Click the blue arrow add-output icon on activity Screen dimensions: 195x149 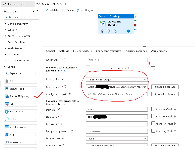[128, 31]
